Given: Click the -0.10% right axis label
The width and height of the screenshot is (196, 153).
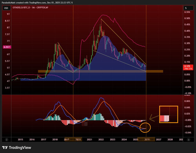Looking at the screenshot, I should tap(188, 93).
